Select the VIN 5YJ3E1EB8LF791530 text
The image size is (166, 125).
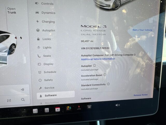point(95,48)
